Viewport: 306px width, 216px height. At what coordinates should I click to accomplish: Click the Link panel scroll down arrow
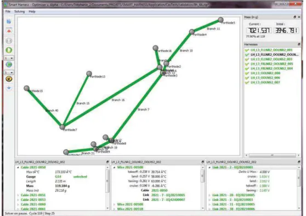pos(299,208)
